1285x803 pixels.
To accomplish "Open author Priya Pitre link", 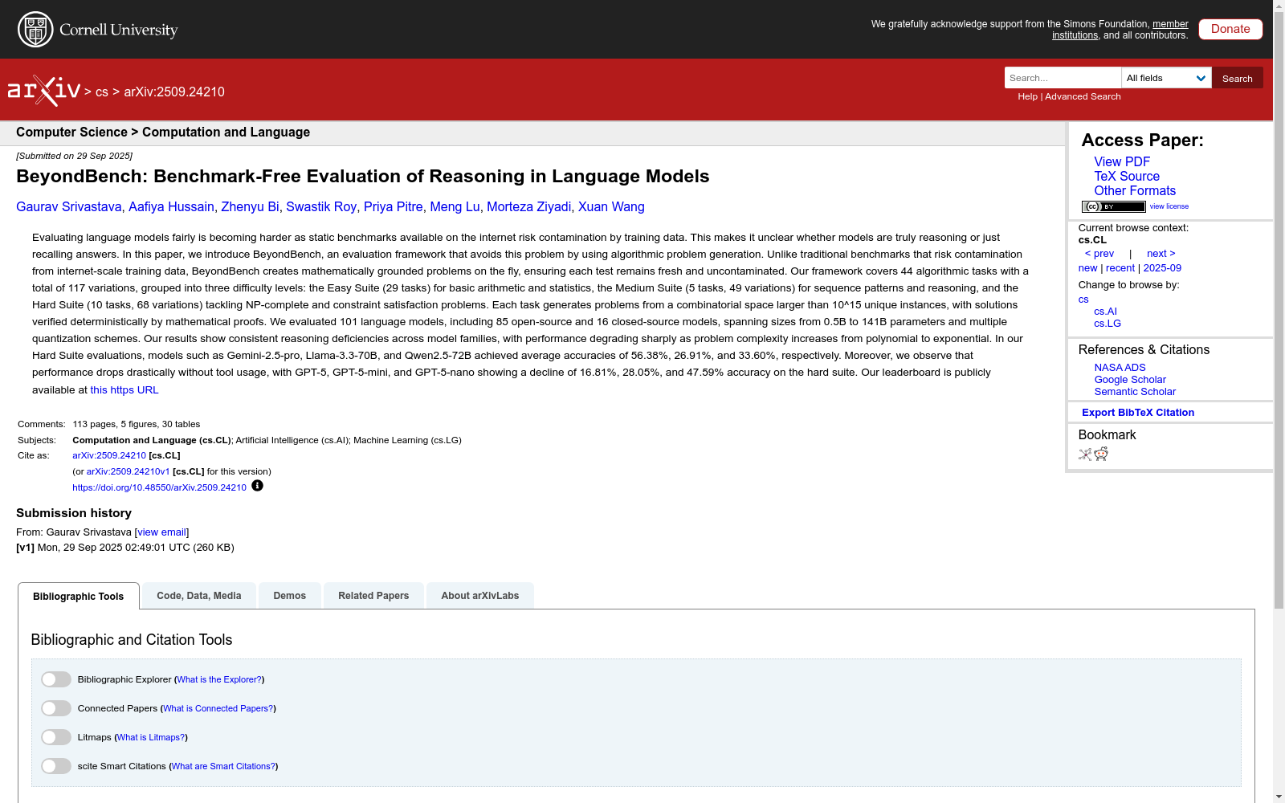I will point(394,207).
